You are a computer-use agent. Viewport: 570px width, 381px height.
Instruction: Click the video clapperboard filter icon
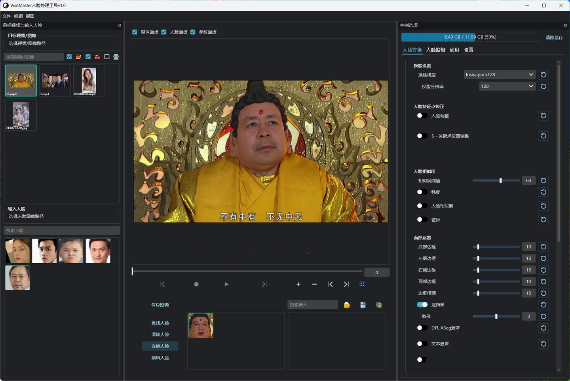pyautogui.click(x=97, y=57)
